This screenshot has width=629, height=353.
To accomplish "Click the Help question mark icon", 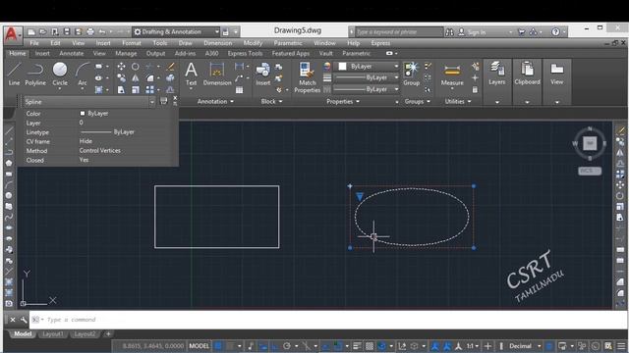I will pos(555,32).
